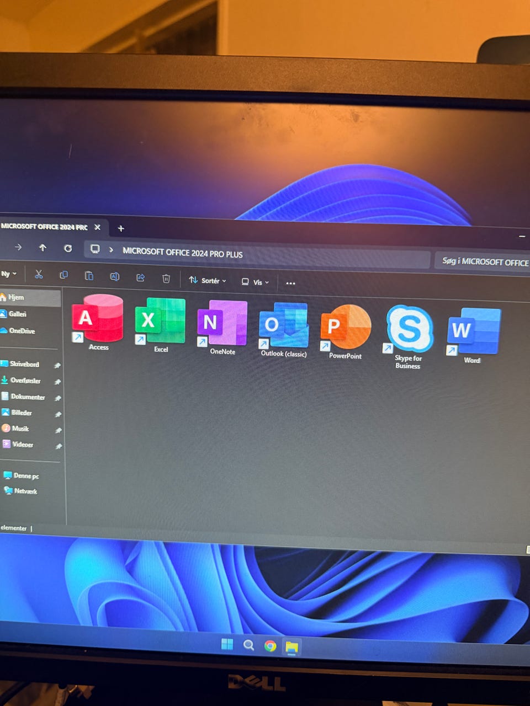Unpin Skrivebord using its pin icon
The image size is (530, 706).
[57, 365]
